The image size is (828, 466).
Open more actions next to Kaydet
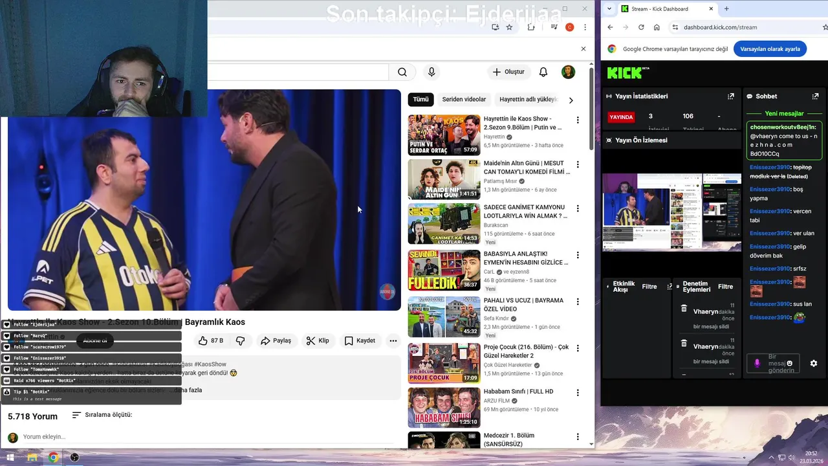point(393,340)
